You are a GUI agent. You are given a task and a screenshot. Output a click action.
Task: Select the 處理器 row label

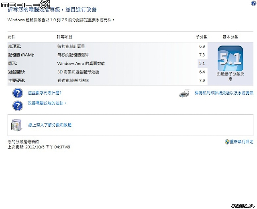[x=14, y=47]
